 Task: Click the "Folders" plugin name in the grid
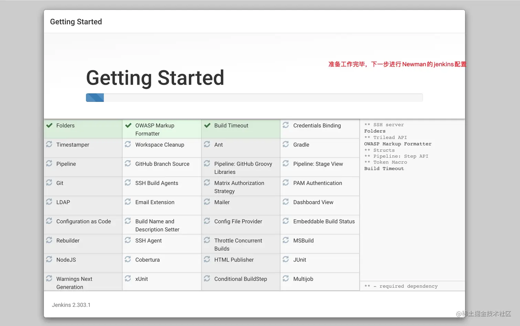point(65,126)
